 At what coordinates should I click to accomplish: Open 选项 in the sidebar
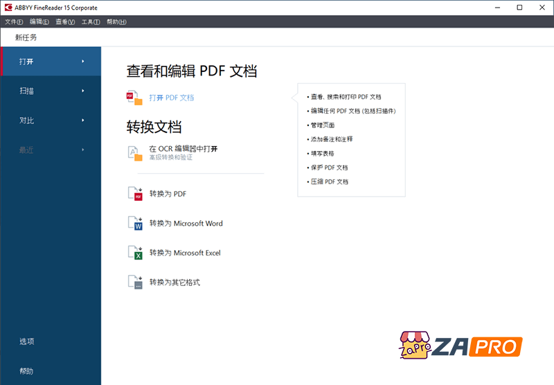click(x=27, y=341)
